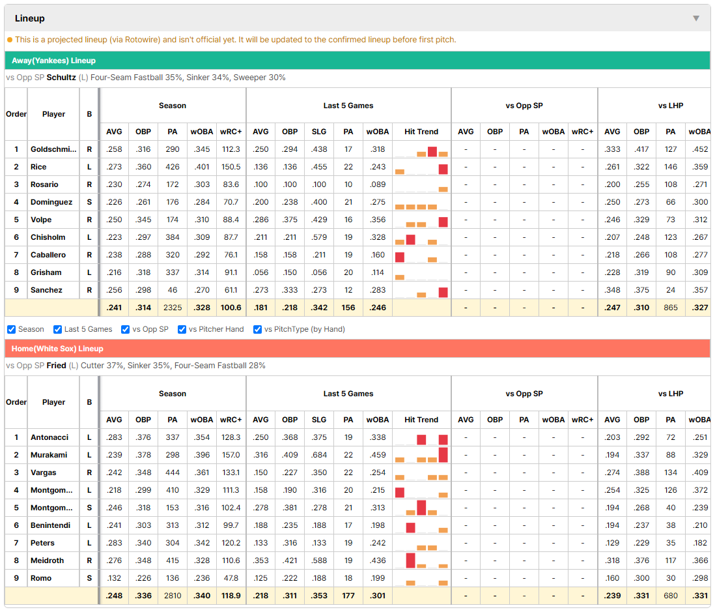The image size is (715, 612).
Task: Open Meidroth's Hit Trend chart
Action: (421, 561)
